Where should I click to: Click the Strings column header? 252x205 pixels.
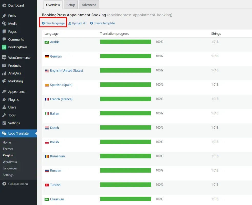click(216, 34)
